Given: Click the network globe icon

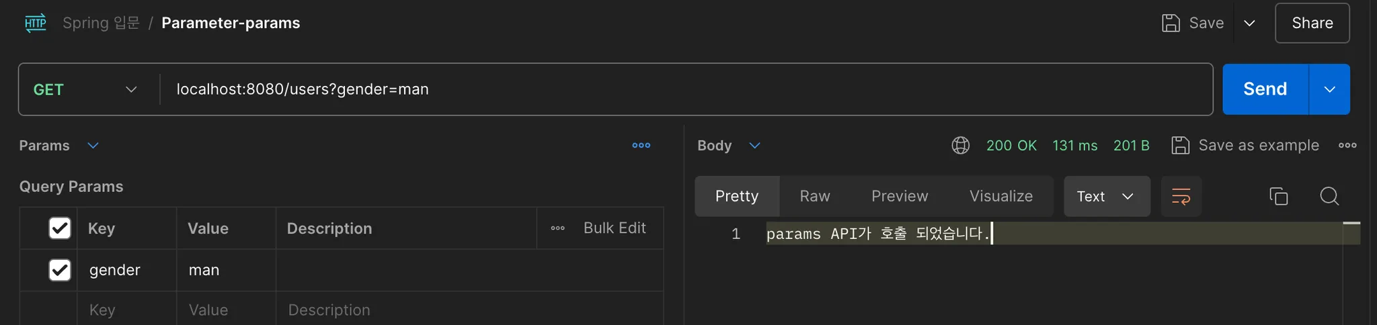Looking at the screenshot, I should [960, 145].
